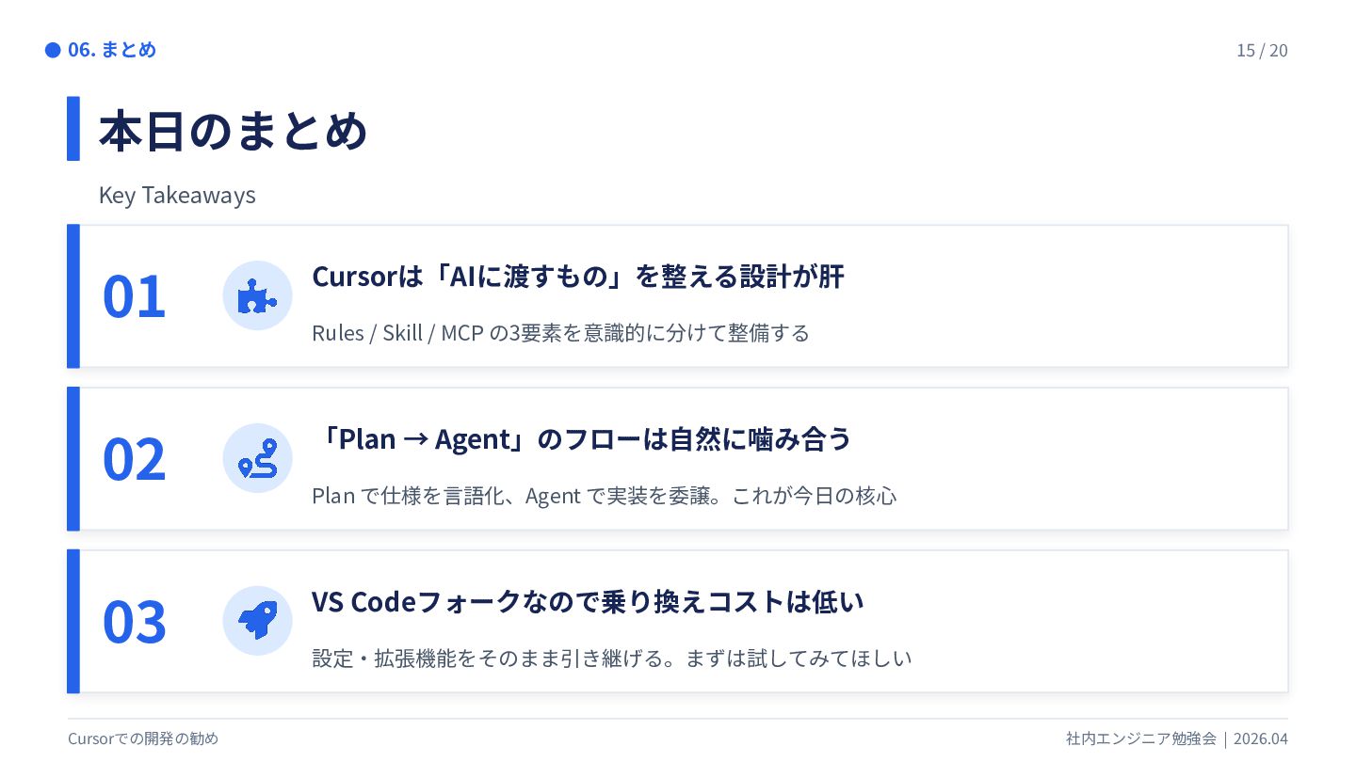Select the large 03 number
1356x762 pixels.
point(134,622)
